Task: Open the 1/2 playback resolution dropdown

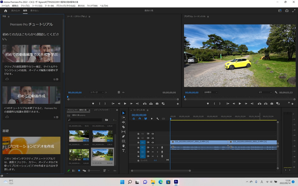Action: point(264,92)
